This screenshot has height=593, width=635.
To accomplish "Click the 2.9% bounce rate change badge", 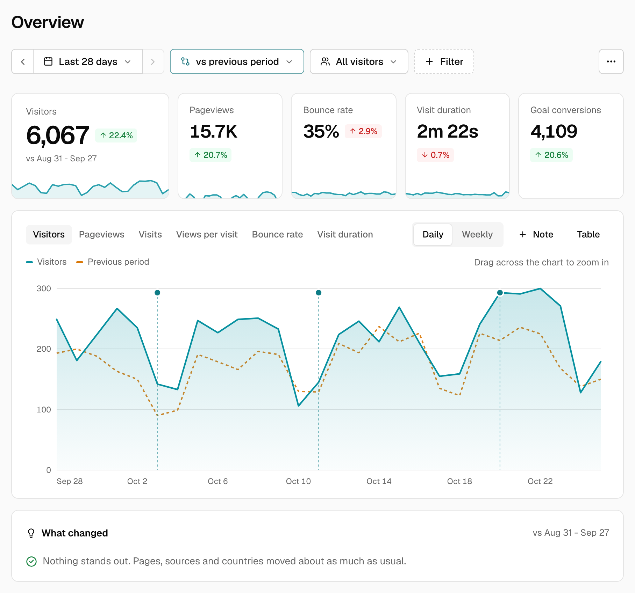I will pyautogui.click(x=363, y=131).
